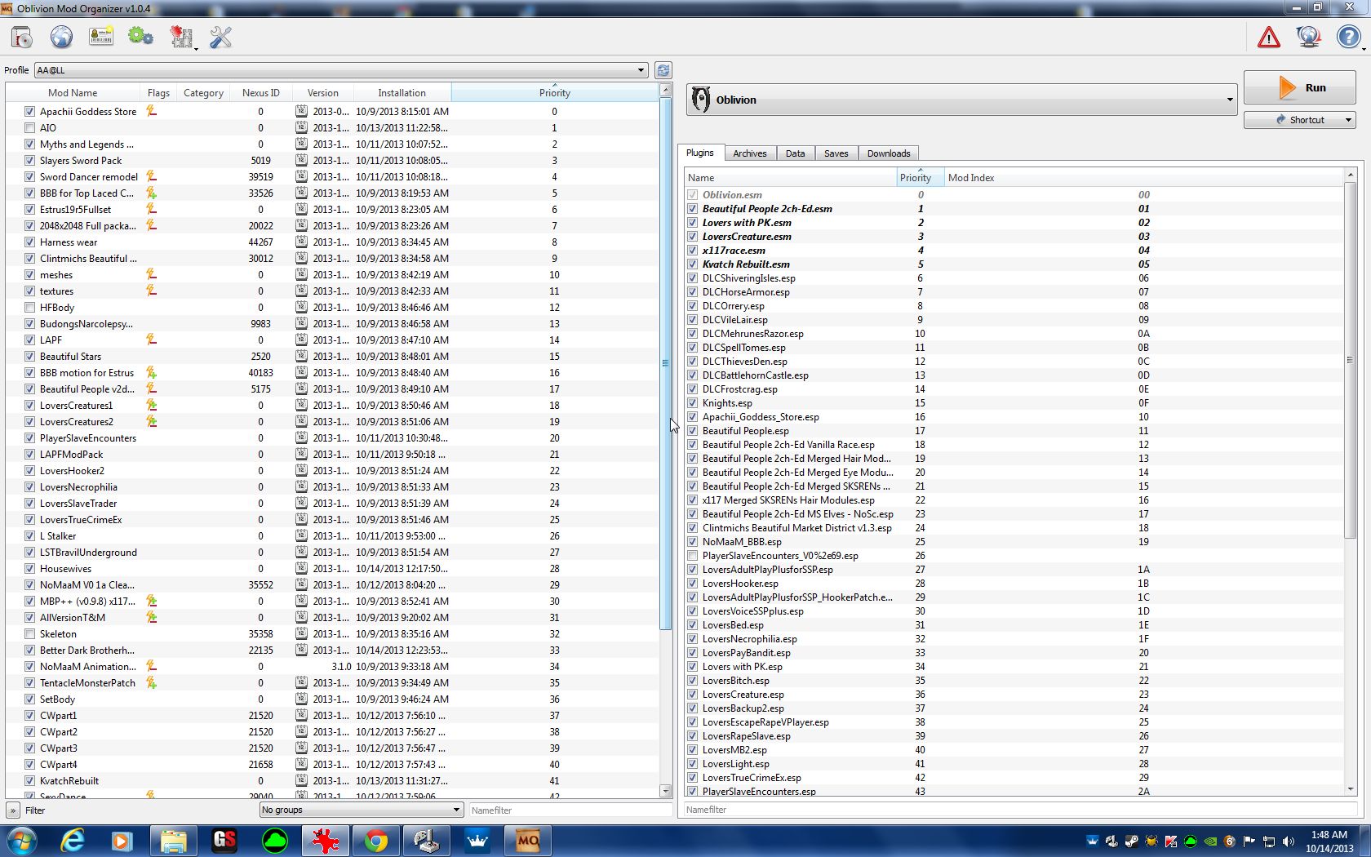Open Windows Explorer folder in taskbar
This screenshot has height=857, width=1371.
[173, 841]
